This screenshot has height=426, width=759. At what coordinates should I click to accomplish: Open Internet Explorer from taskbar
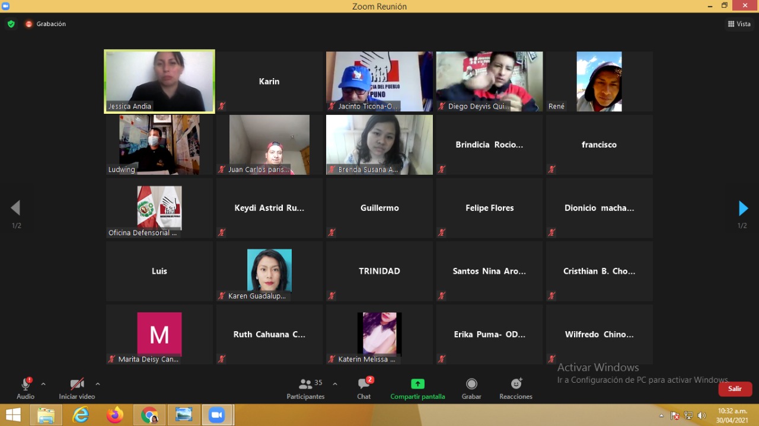(81, 415)
